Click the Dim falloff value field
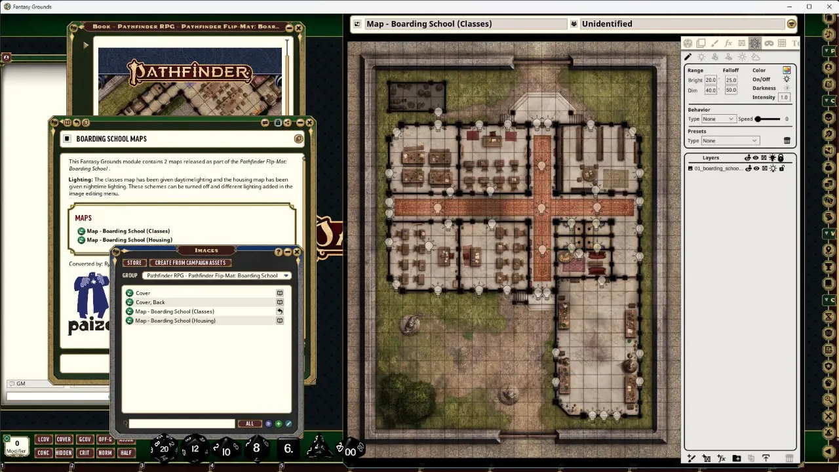This screenshot has width=839, height=472. (x=731, y=90)
